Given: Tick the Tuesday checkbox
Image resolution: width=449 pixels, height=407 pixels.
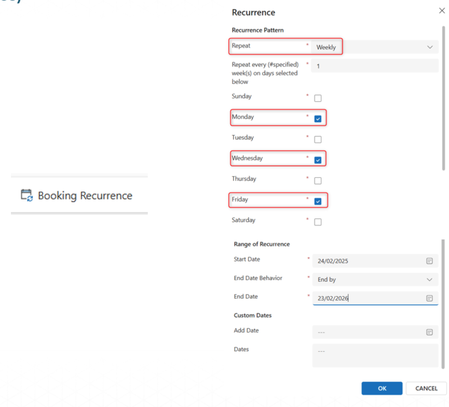Looking at the screenshot, I should pos(318,140).
